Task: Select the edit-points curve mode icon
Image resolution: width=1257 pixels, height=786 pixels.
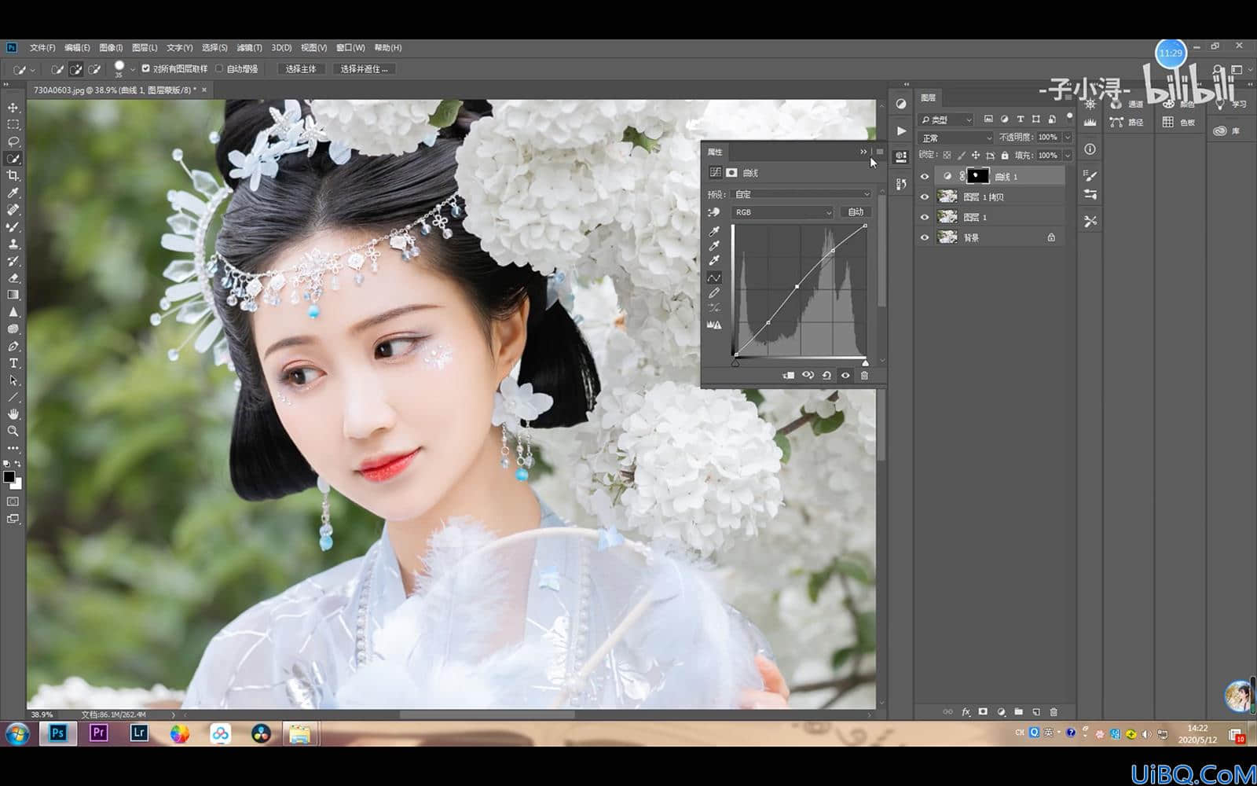Action: click(x=714, y=278)
